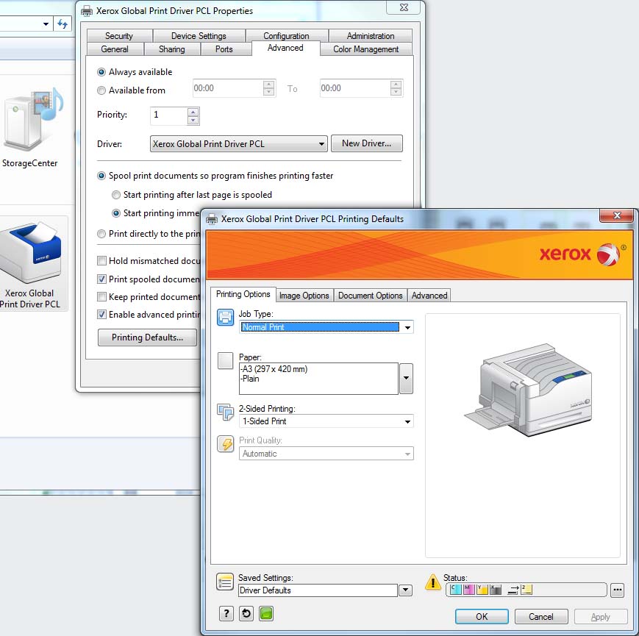Uncheck Print spooled documents first checkbox

coord(102,279)
